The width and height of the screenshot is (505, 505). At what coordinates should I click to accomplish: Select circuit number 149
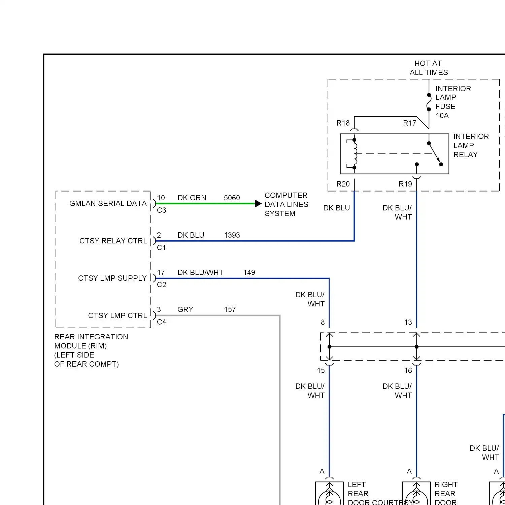point(249,273)
